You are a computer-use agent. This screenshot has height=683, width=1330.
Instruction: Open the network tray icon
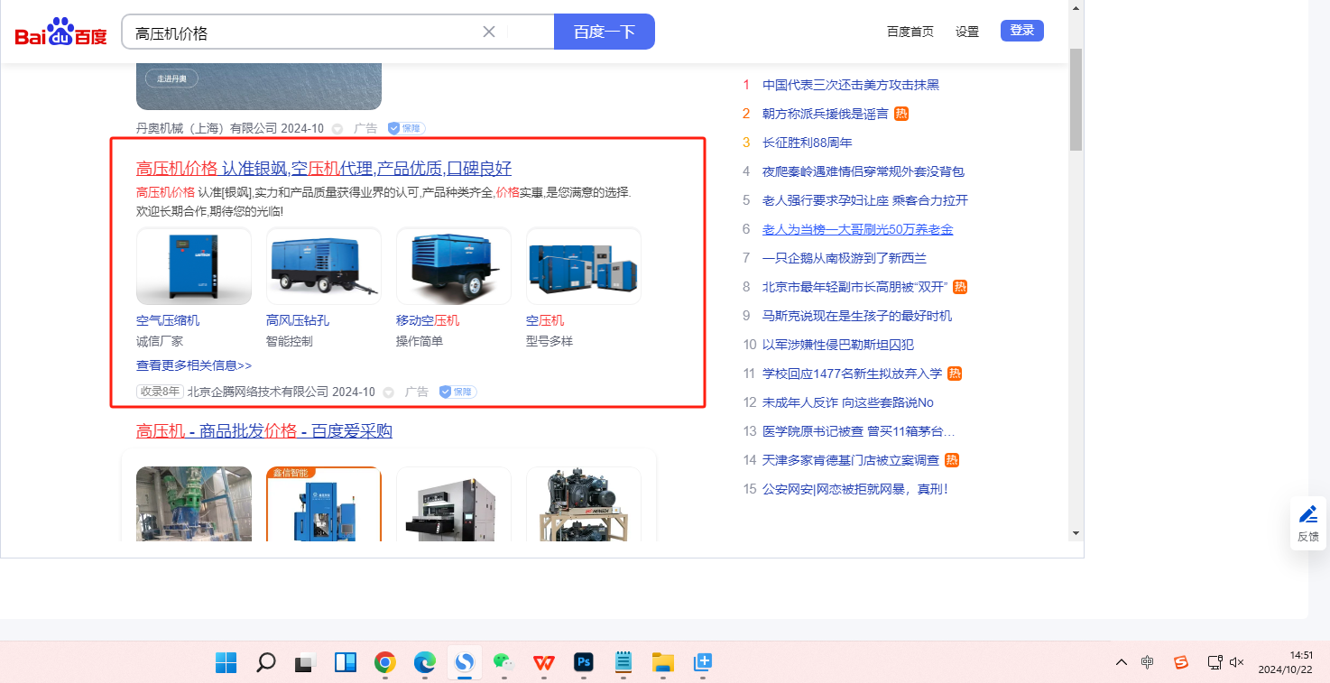pyautogui.click(x=1215, y=662)
